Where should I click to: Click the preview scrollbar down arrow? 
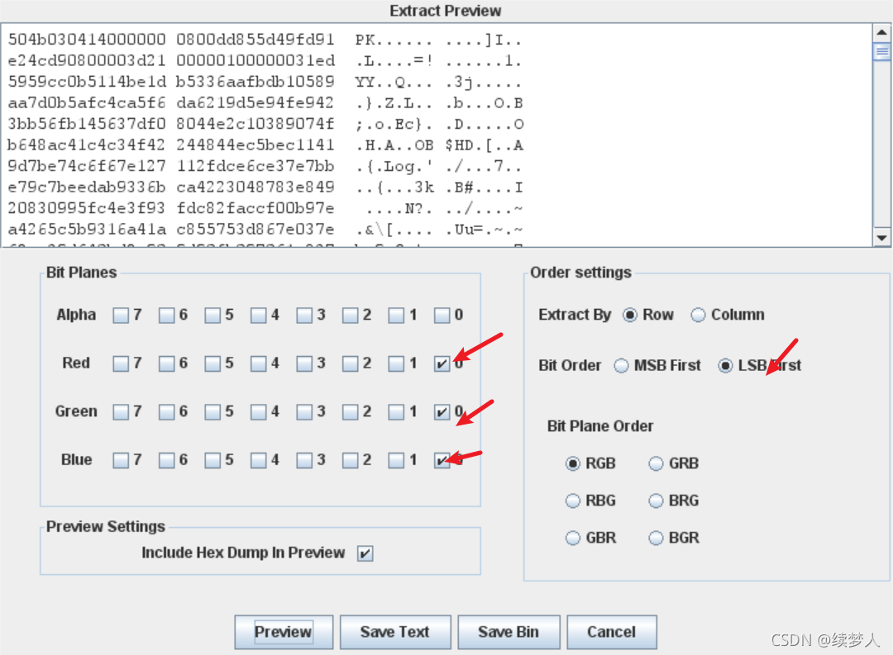pyautogui.click(x=881, y=238)
